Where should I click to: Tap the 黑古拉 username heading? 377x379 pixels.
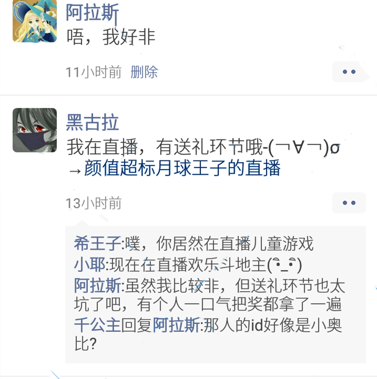coord(92,122)
